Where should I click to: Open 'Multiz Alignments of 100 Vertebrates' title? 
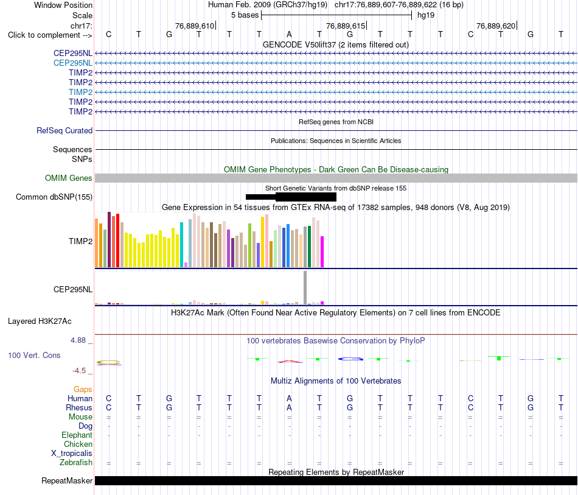click(x=336, y=381)
